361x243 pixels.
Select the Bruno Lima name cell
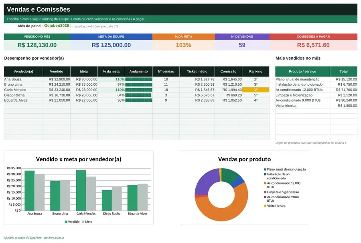coord(23,84)
